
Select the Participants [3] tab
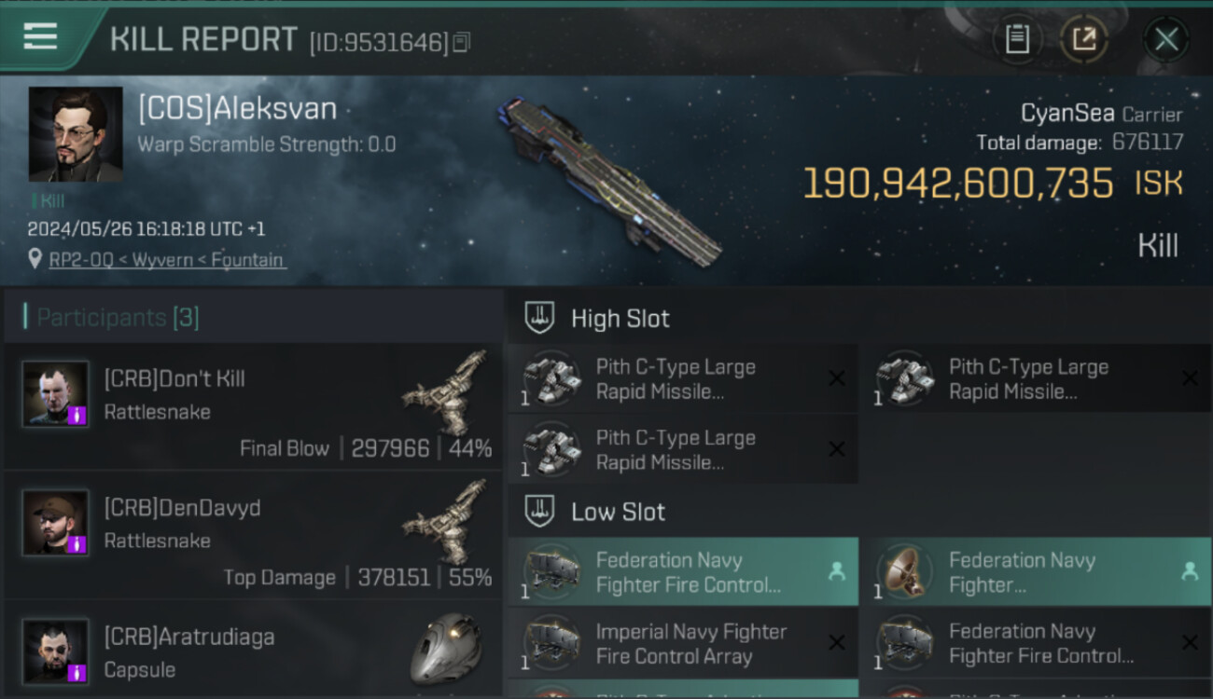coord(119,318)
